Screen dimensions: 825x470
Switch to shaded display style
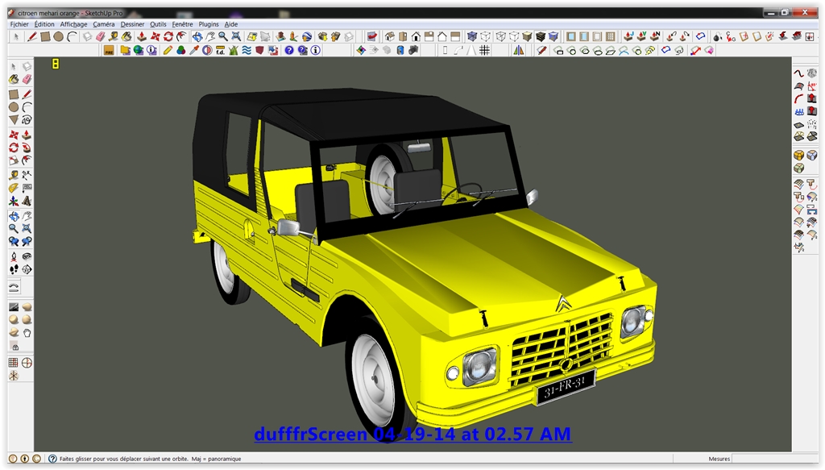click(x=527, y=36)
